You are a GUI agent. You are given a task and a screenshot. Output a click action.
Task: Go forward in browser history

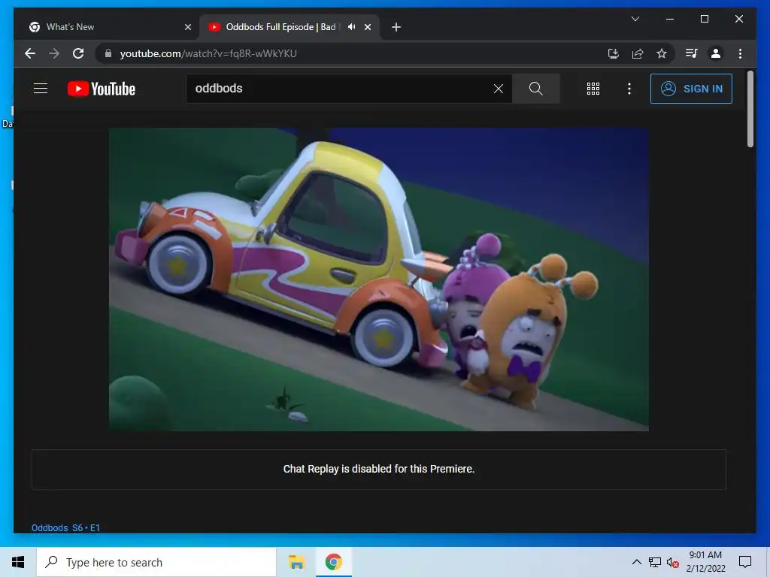pyautogui.click(x=54, y=53)
